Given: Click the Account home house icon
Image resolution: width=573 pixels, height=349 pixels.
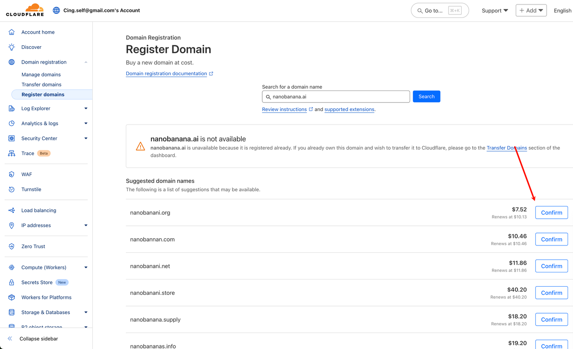Looking at the screenshot, I should (12, 32).
